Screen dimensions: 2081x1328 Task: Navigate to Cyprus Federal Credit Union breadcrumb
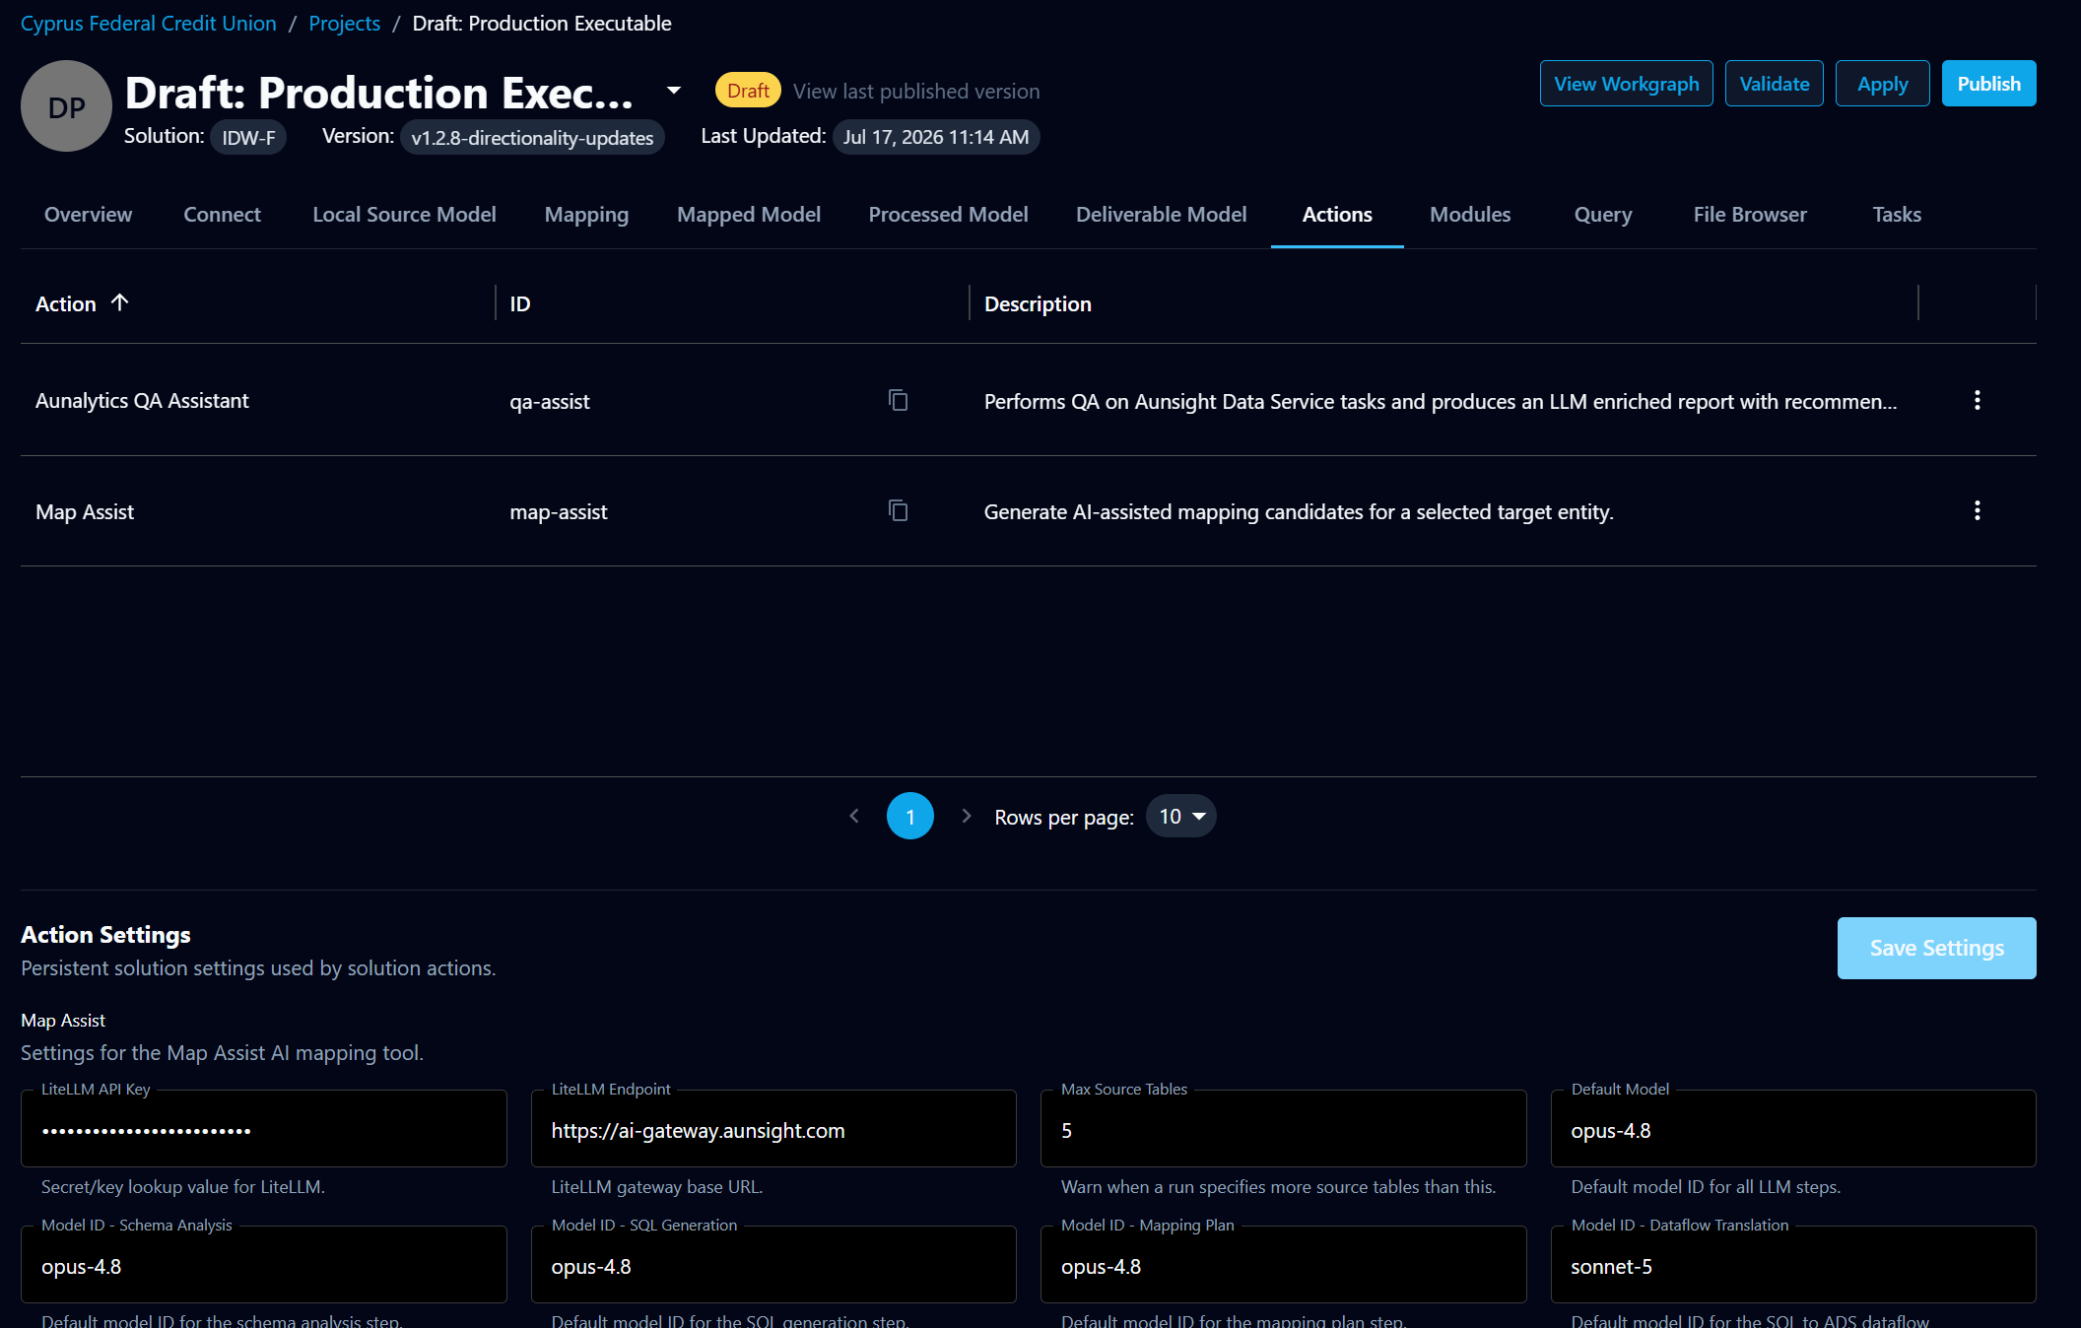coord(149,23)
